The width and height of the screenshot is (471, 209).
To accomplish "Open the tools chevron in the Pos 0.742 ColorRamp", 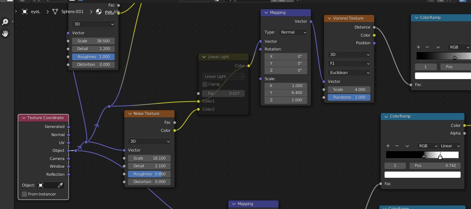I will tap(407, 146).
